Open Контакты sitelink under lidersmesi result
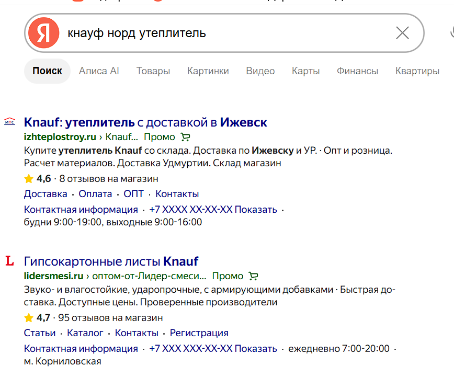This screenshot has height=377, width=454. (137, 333)
